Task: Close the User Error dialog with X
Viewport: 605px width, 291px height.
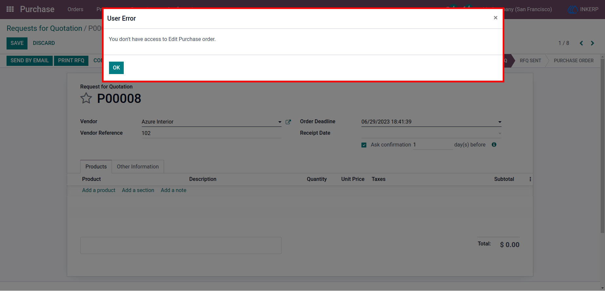Action: click(495, 18)
